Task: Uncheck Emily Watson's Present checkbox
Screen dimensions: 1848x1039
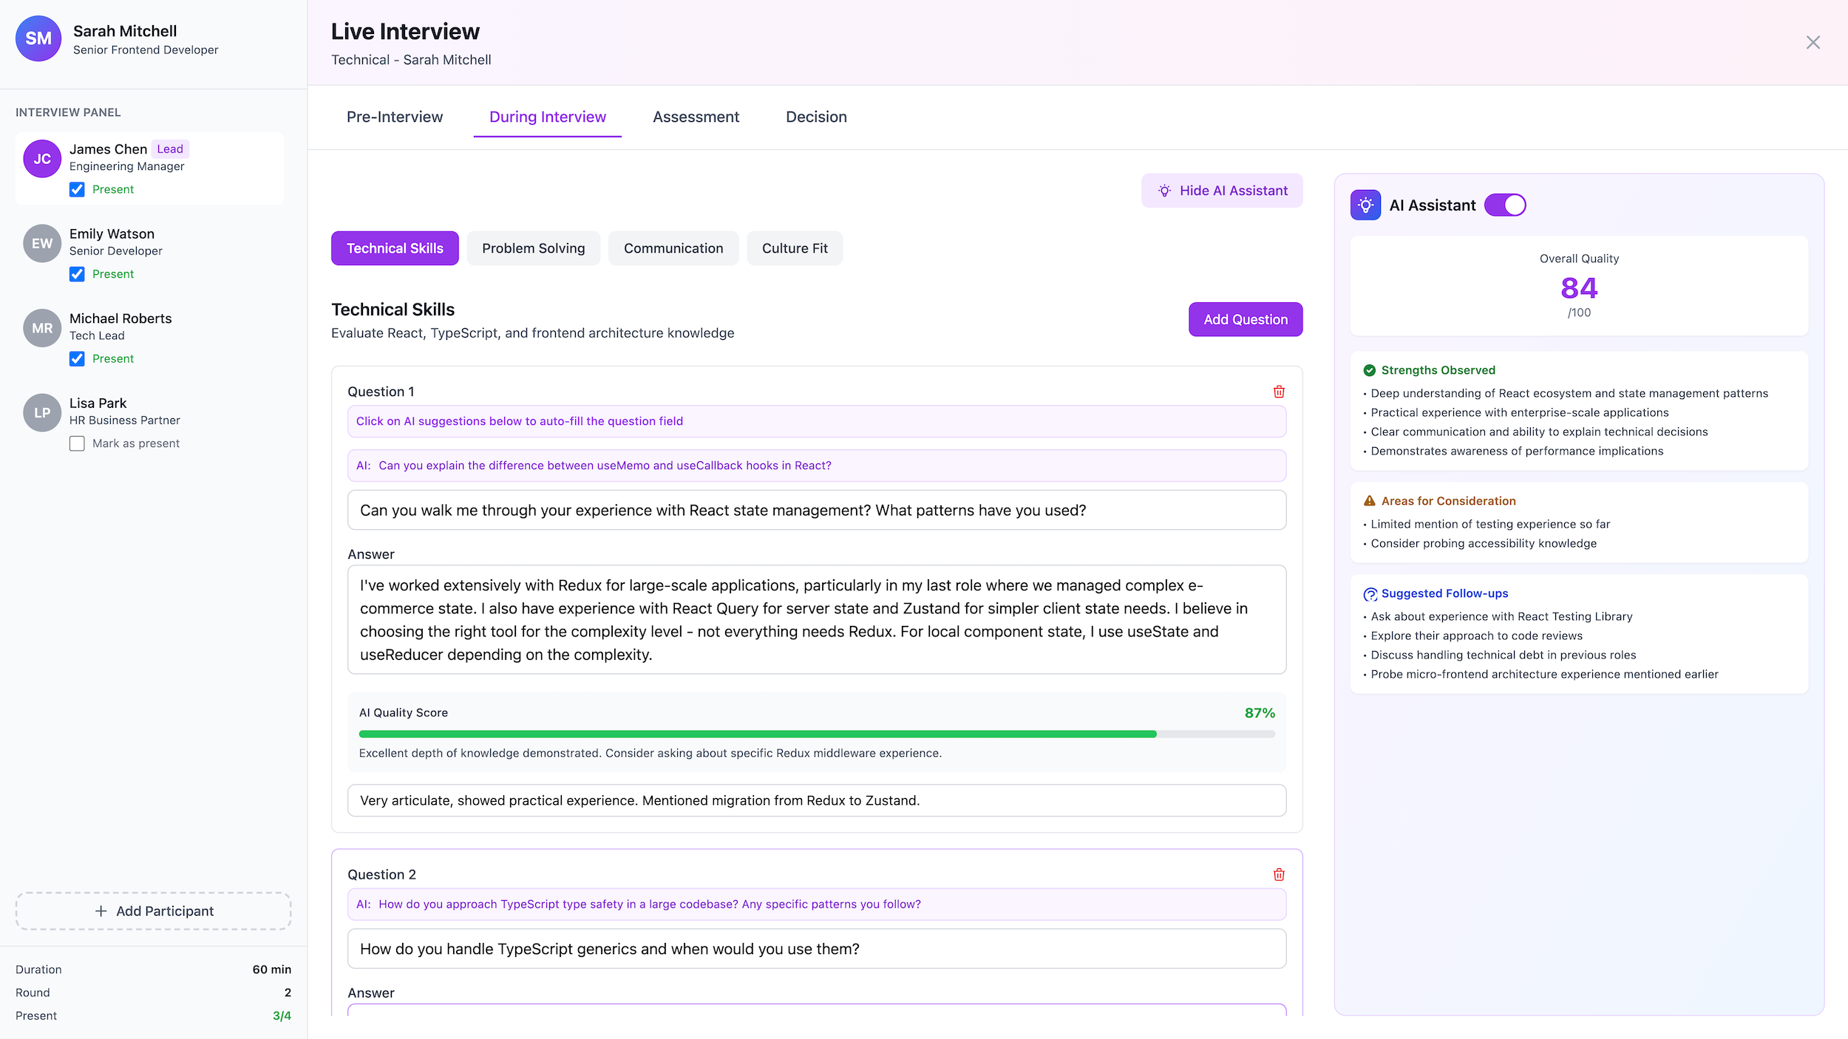Action: coord(77,274)
